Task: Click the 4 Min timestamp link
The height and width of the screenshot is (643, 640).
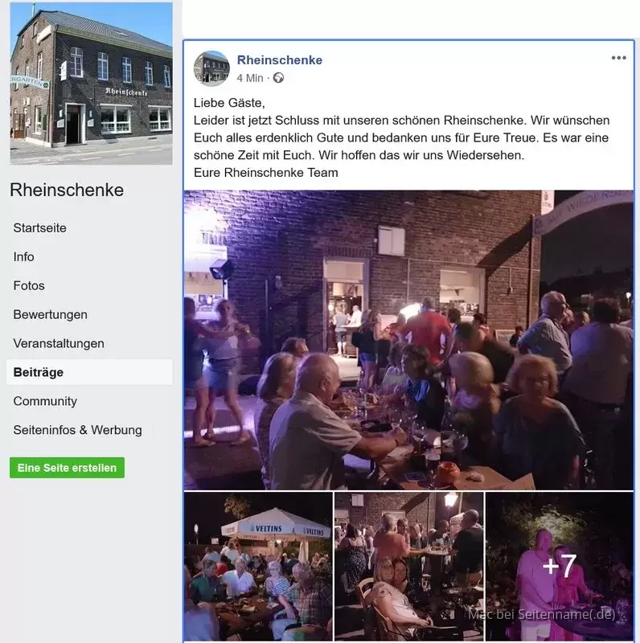Action: [250, 78]
